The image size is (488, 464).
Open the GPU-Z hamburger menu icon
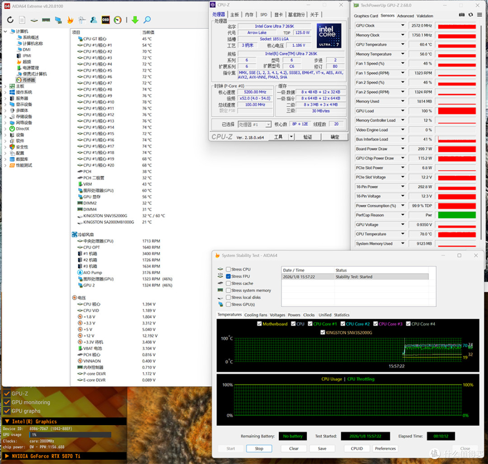479,14
